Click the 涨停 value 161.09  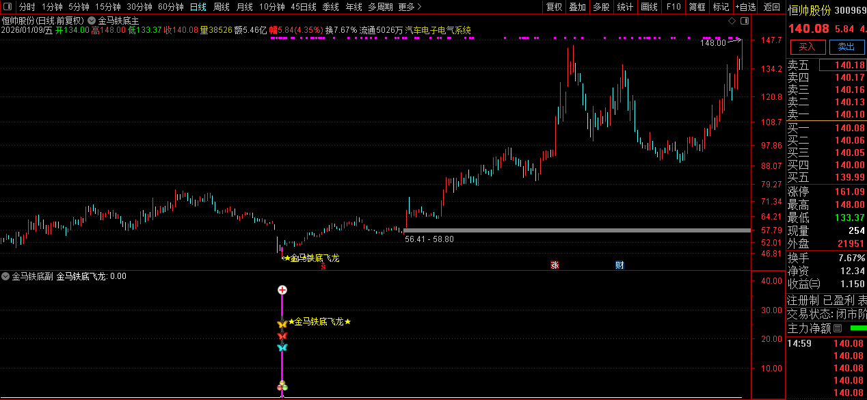[x=850, y=191]
